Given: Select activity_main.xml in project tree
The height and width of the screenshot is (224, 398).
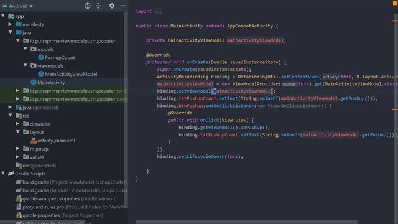Looking at the screenshot, I should (56, 141).
